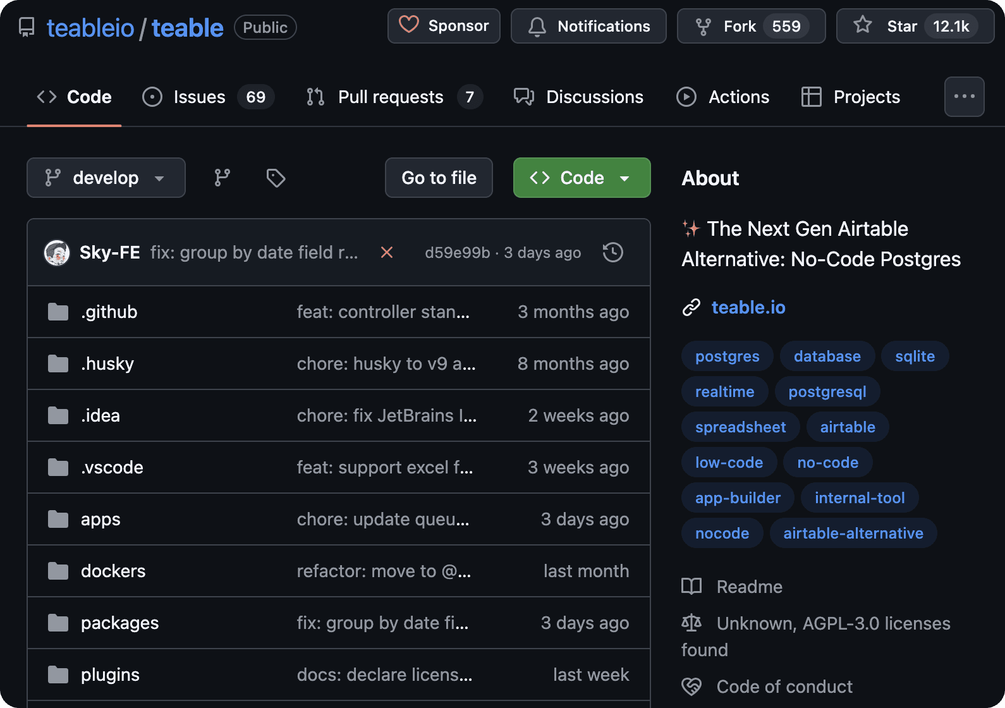This screenshot has height=708, width=1005.
Task: Open the .idea folder icon
Action: (x=58, y=415)
